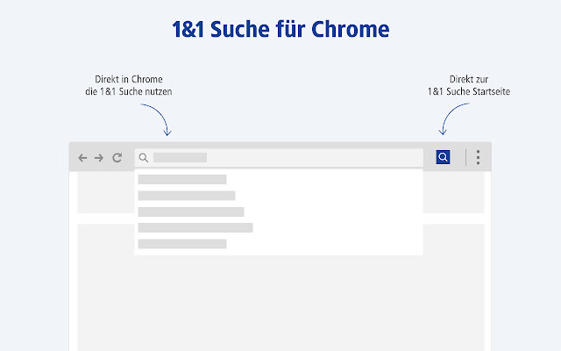
Task: Open the blue 1&1 Suche extension icon
Action: [443, 157]
